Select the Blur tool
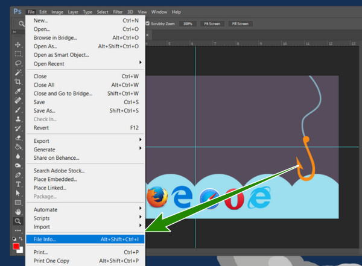This screenshot has height=266, width=362. coord(17,156)
